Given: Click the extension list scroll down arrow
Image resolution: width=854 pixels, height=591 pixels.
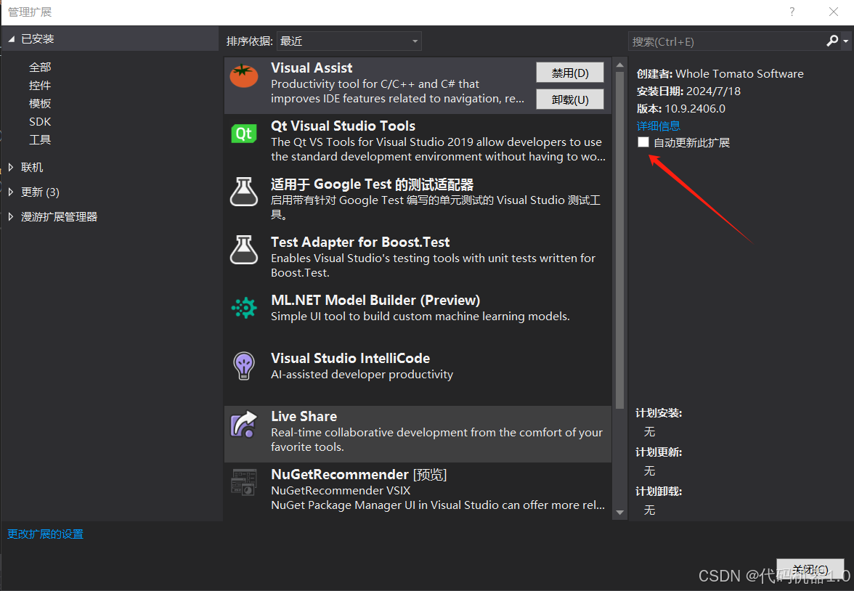Looking at the screenshot, I should (620, 512).
